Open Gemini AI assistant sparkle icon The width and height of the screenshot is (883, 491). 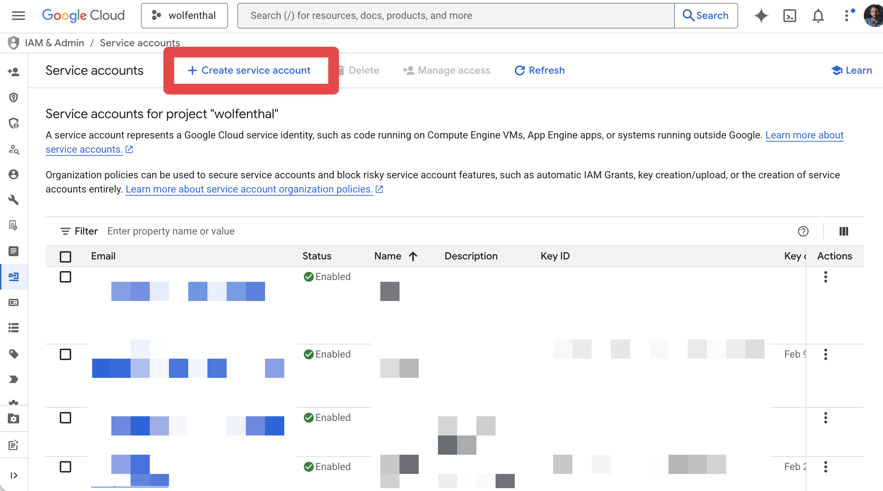761,16
